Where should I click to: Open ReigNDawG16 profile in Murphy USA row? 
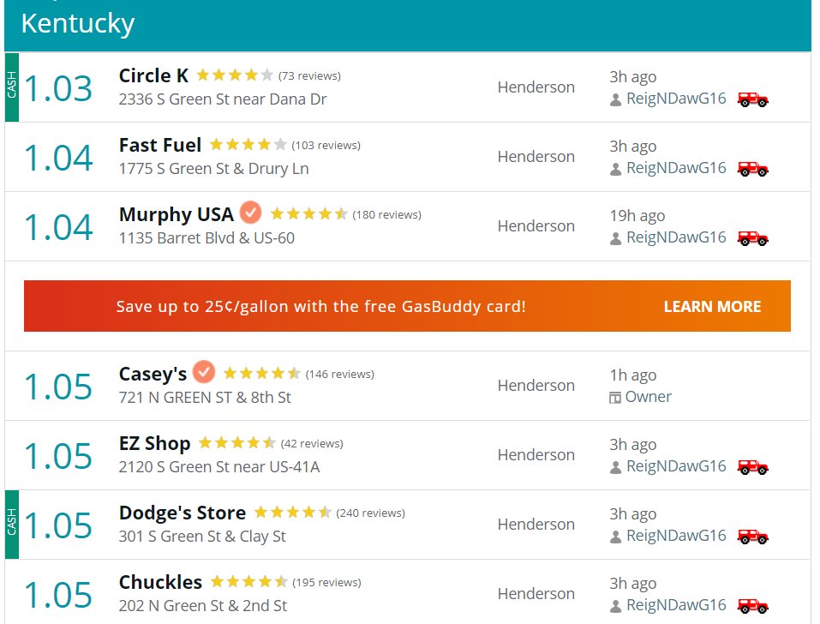[x=676, y=237]
